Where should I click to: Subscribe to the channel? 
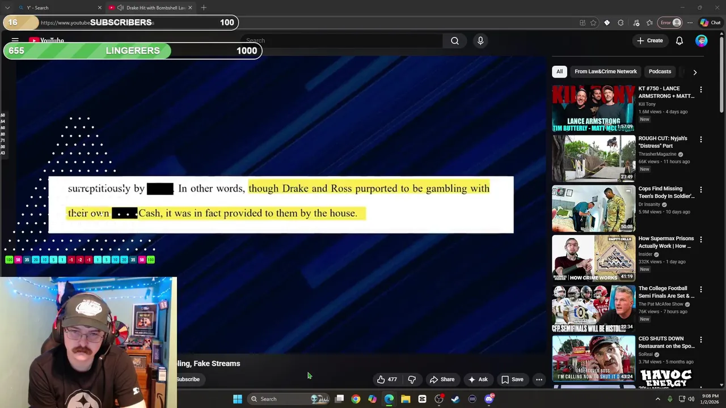click(188, 380)
